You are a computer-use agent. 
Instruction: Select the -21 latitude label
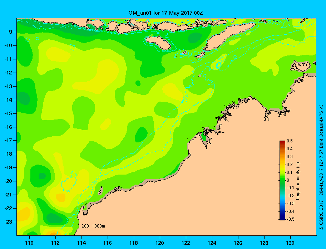point(8,195)
